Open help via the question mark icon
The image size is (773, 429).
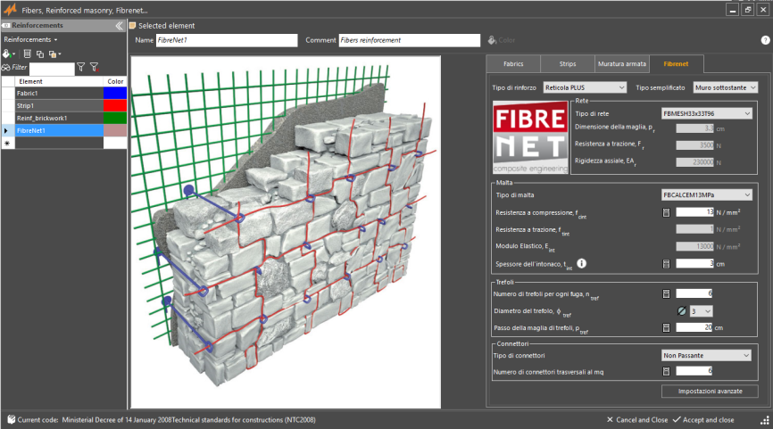765,40
